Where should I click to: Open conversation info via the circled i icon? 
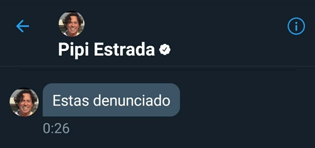pos(296,26)
